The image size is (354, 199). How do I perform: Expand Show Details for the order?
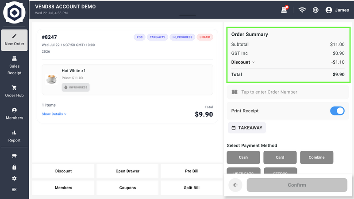pyautogui.click(x=54, y=114)
